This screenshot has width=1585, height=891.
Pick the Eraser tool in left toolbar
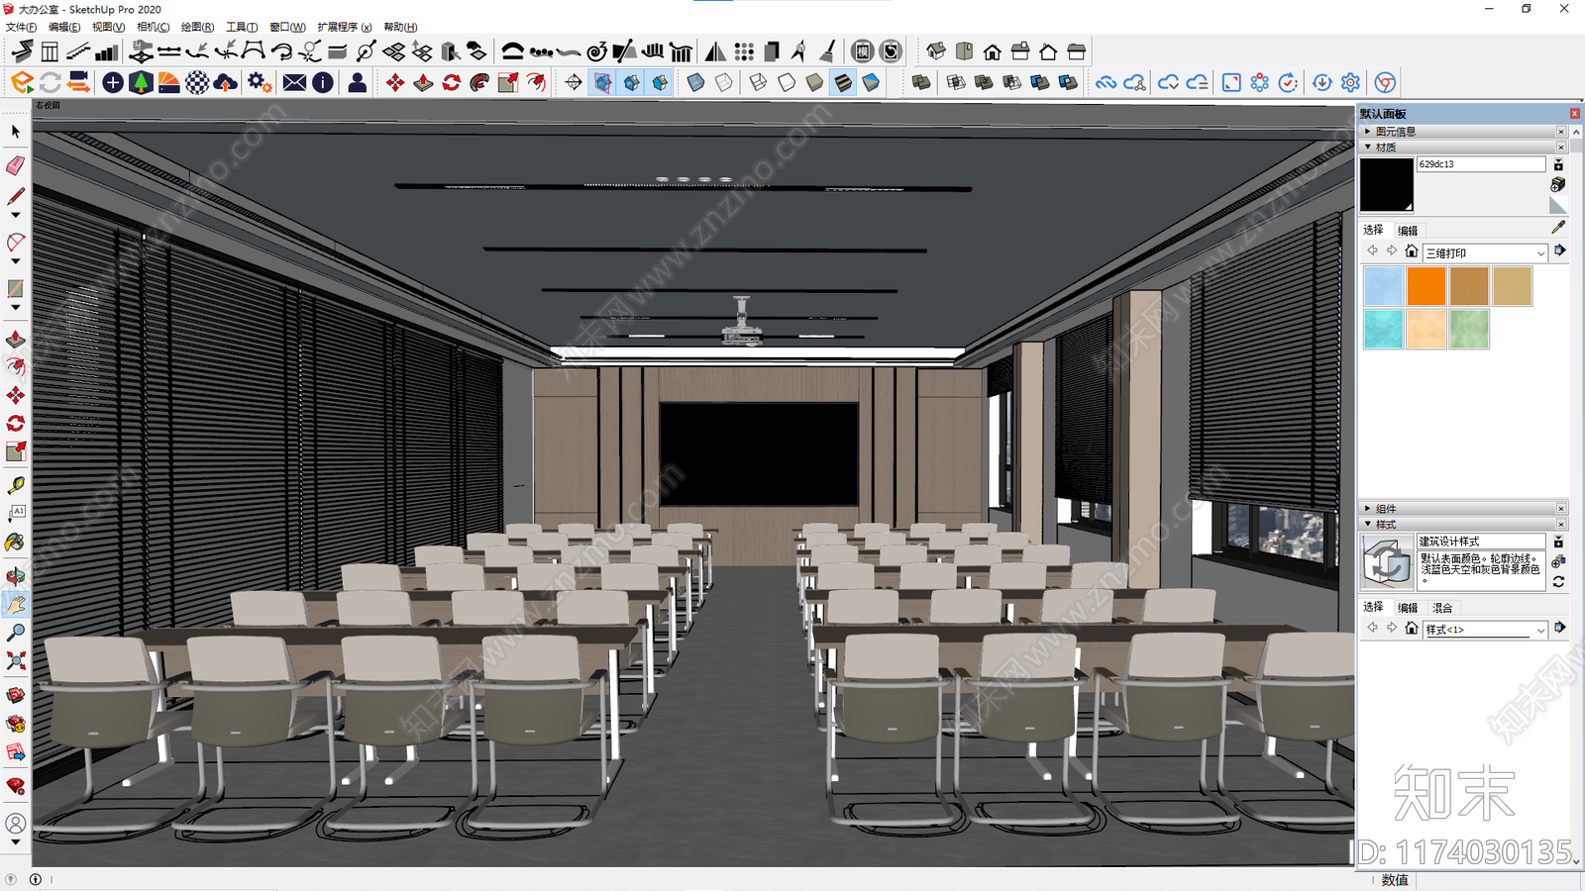16,165
